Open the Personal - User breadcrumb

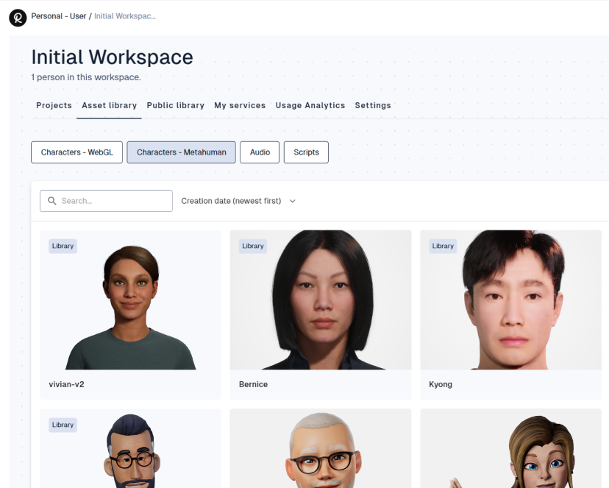tap(59, 16)
